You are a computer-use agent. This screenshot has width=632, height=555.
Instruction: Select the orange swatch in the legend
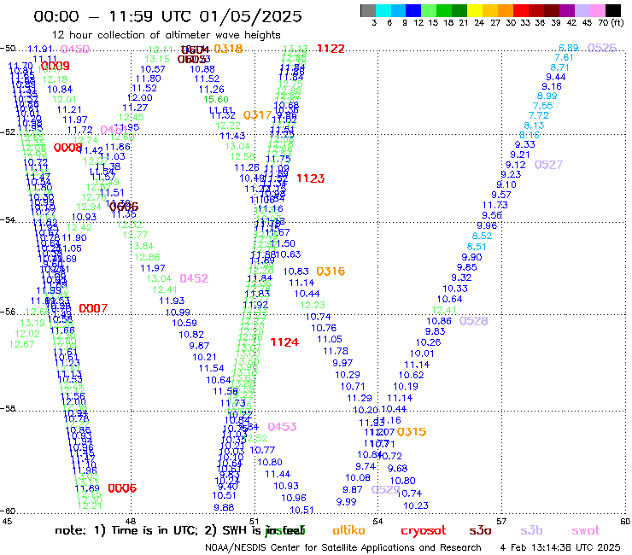[x=506, y=10]
